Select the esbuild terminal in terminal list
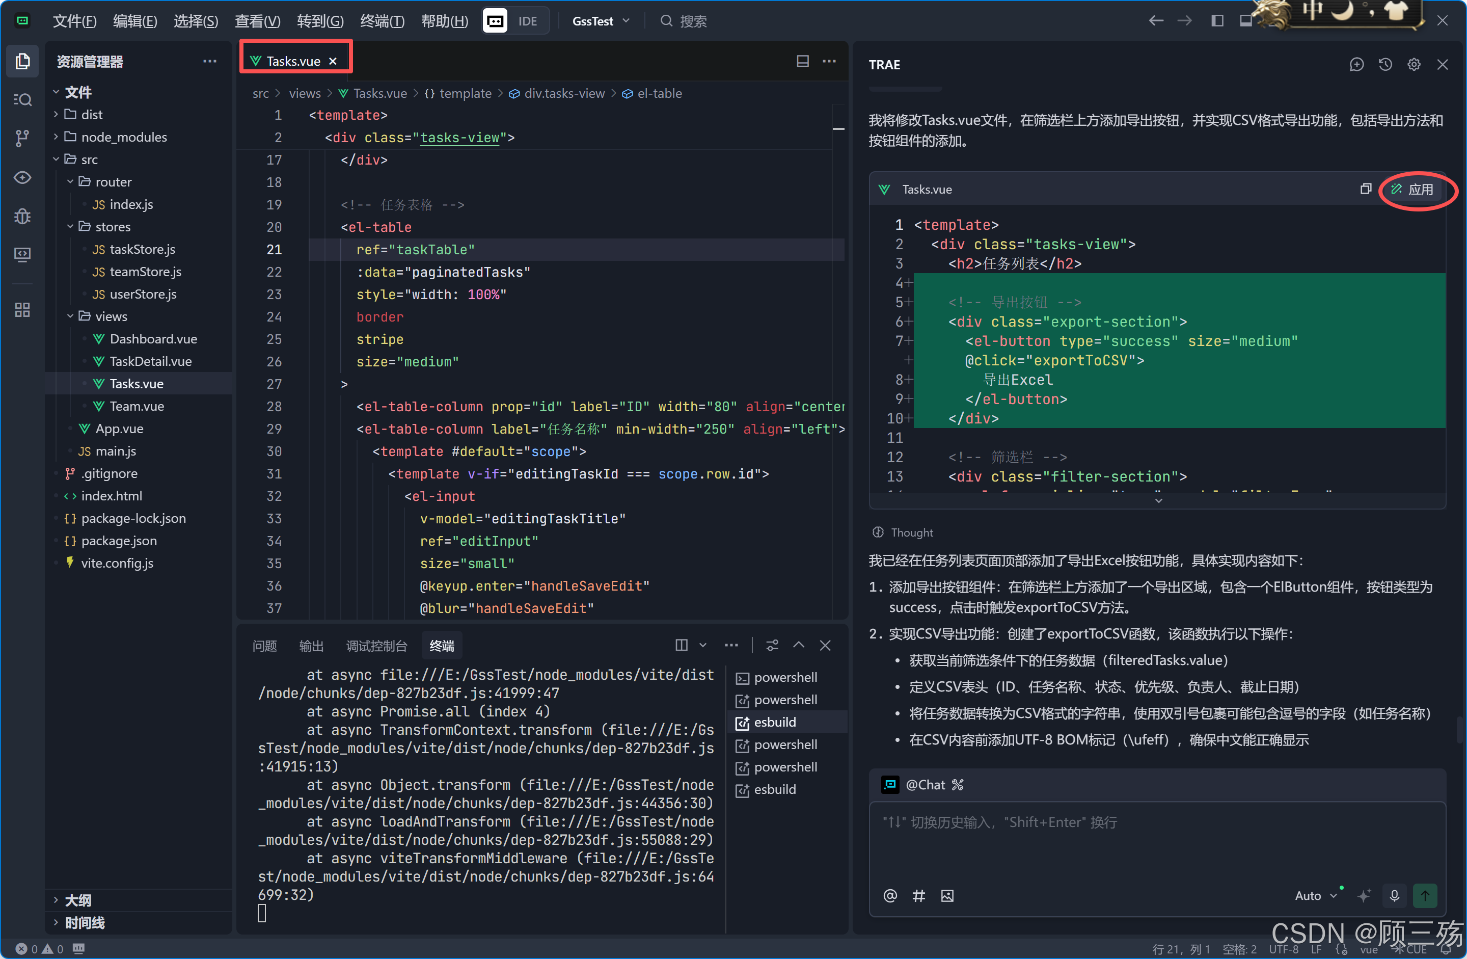 coord(774,722)
